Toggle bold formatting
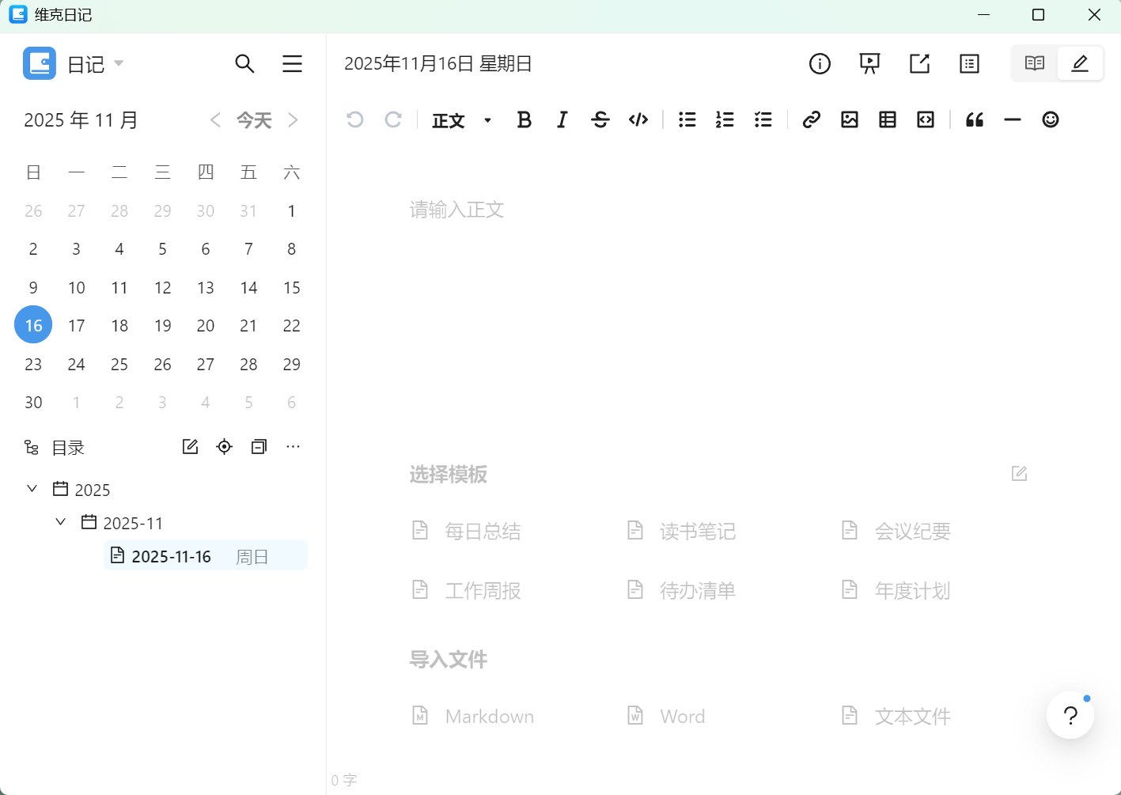Viewport: 1121px width, 795px height. (524, 119)
